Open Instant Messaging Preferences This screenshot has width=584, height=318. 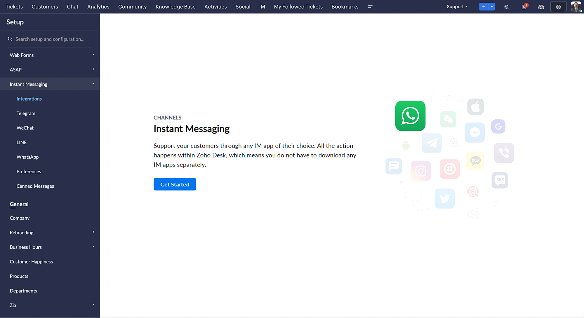(x=29, y=172)
